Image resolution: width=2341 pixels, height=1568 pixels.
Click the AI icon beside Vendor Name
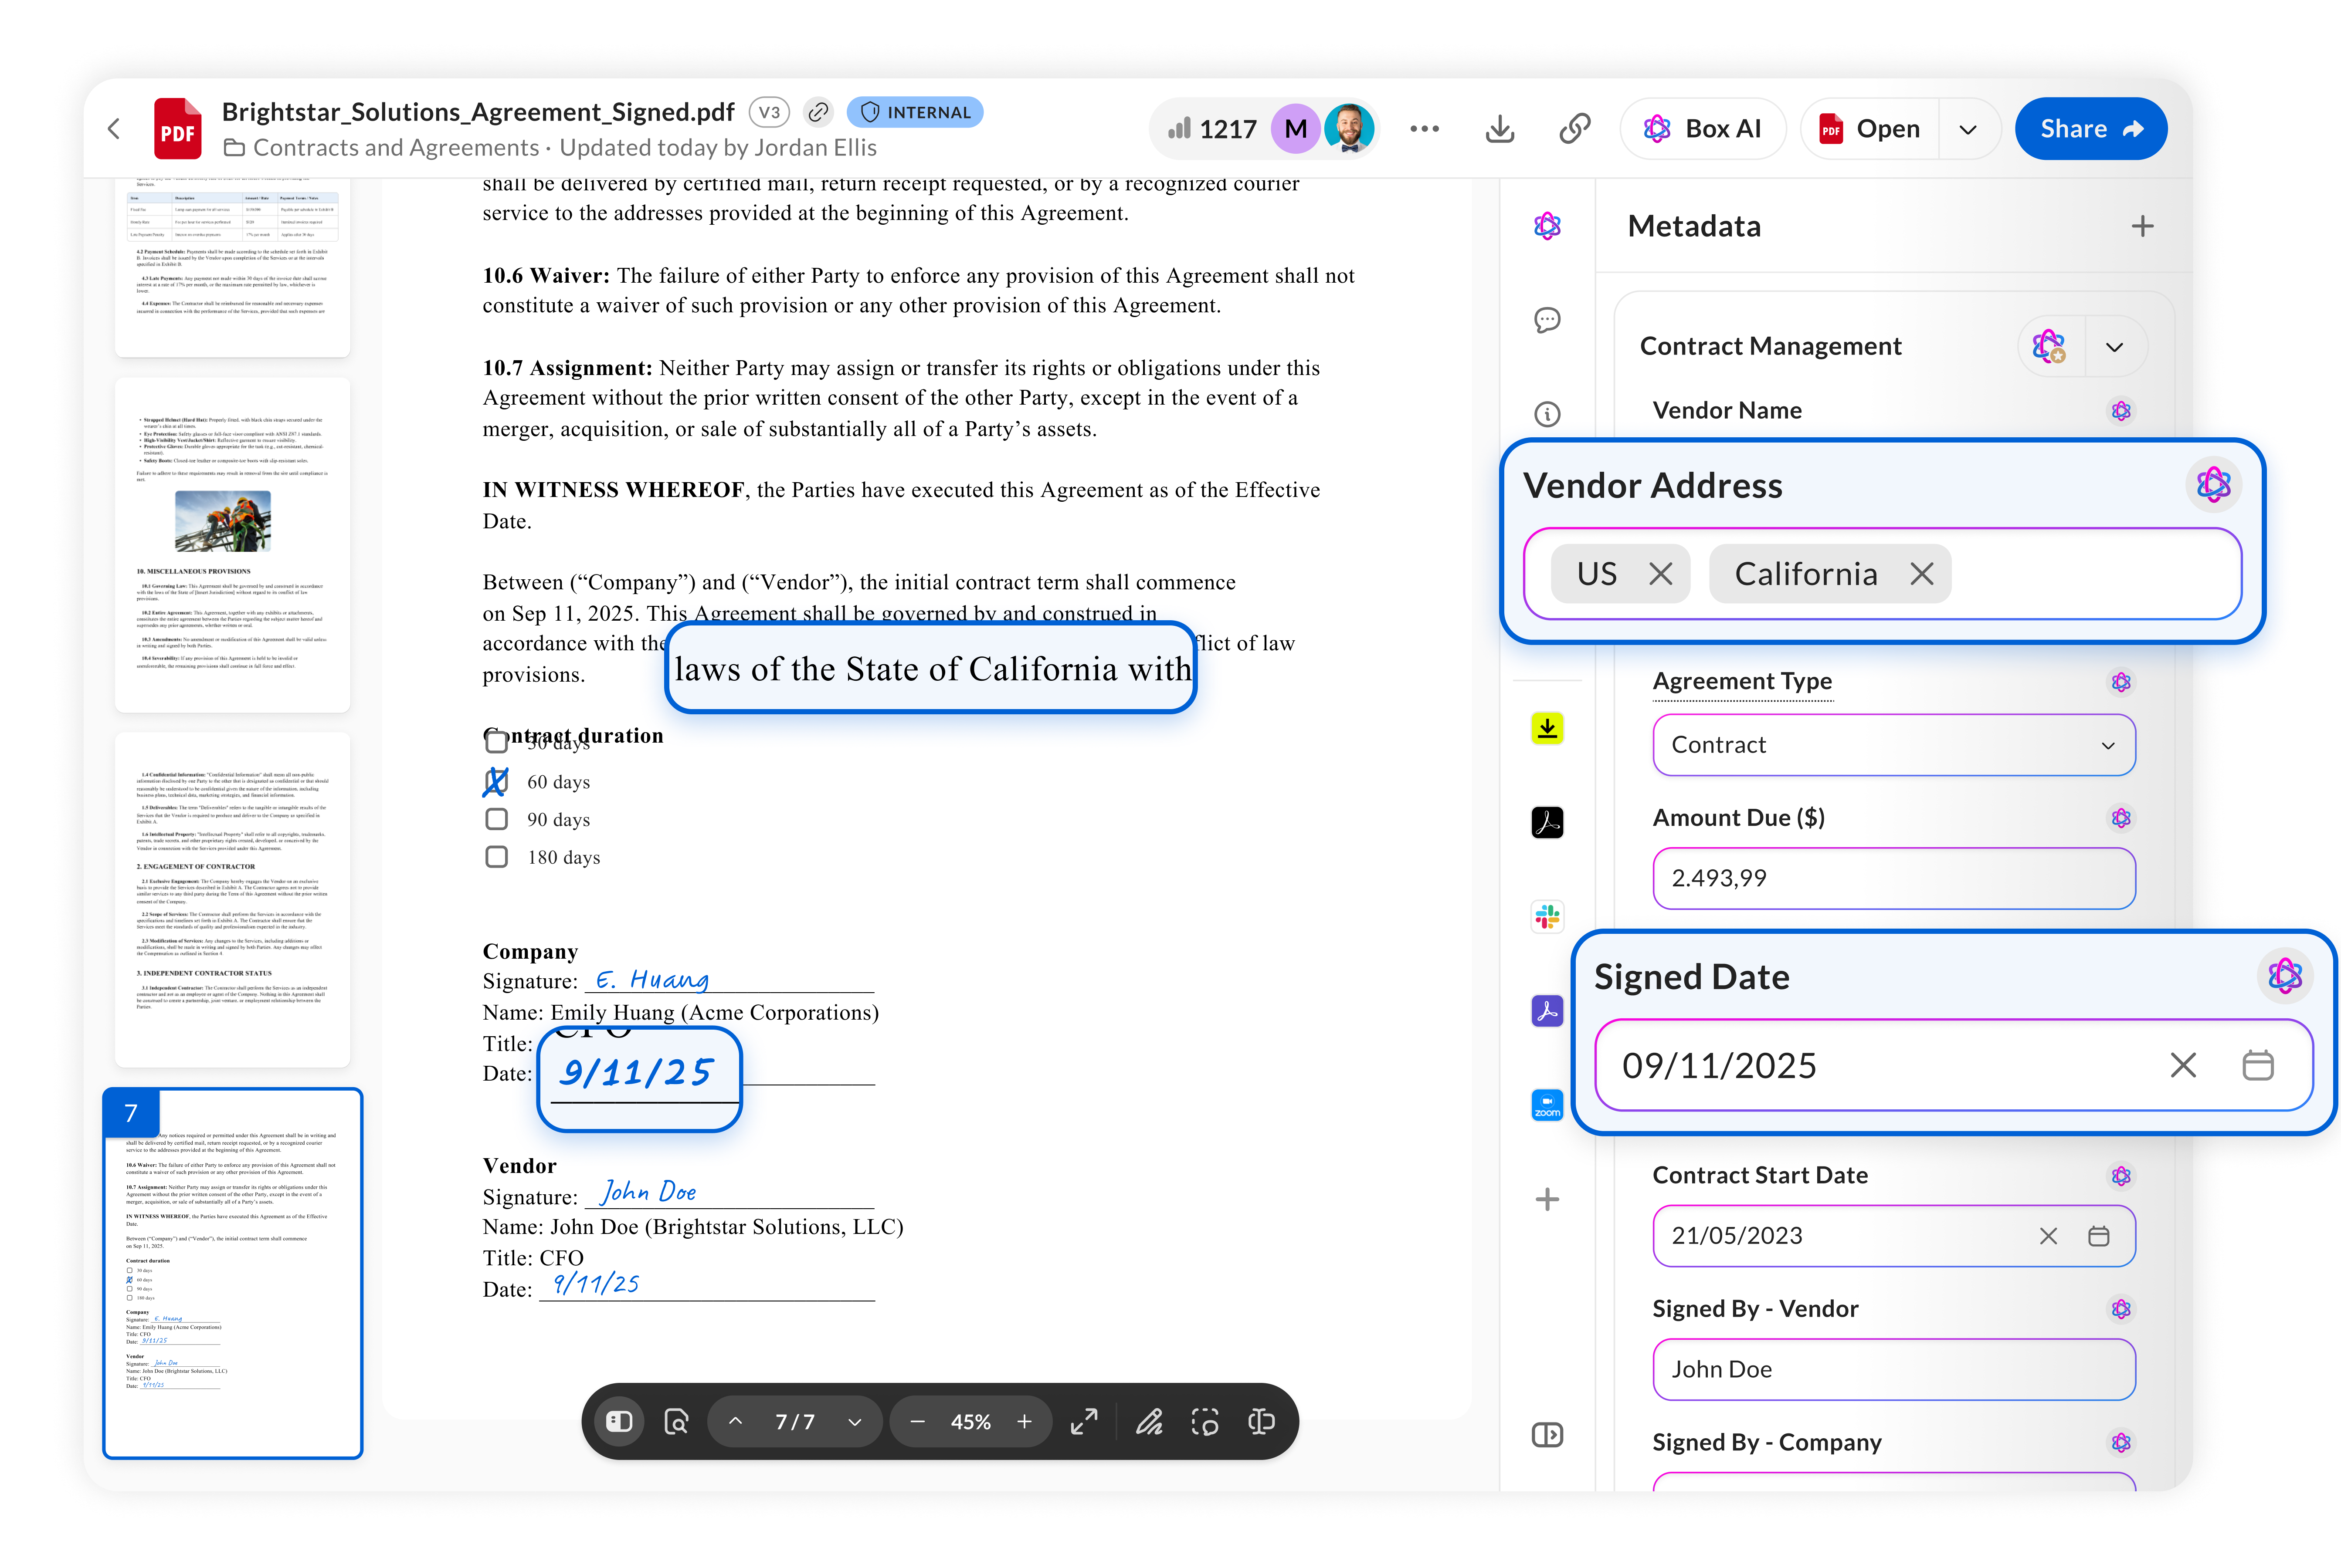click(2121, 411)
